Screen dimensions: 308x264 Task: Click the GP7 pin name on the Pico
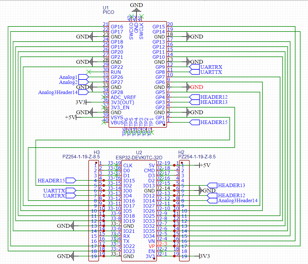tap(160, 77)
